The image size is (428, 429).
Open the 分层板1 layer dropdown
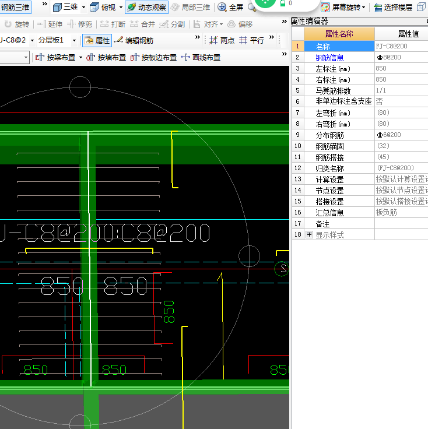74,40
